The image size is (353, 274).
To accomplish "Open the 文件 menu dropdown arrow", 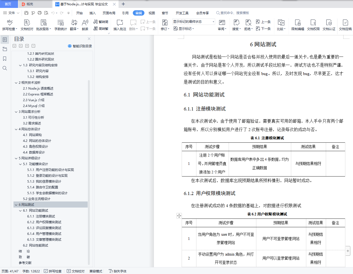I will (18, 13).
